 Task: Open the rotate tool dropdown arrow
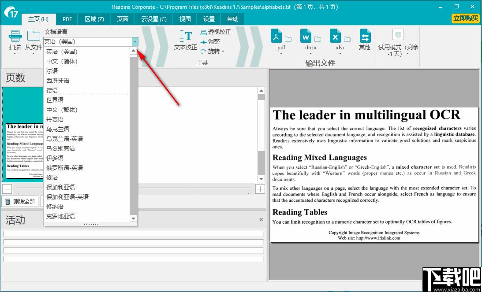click(223, 52)
